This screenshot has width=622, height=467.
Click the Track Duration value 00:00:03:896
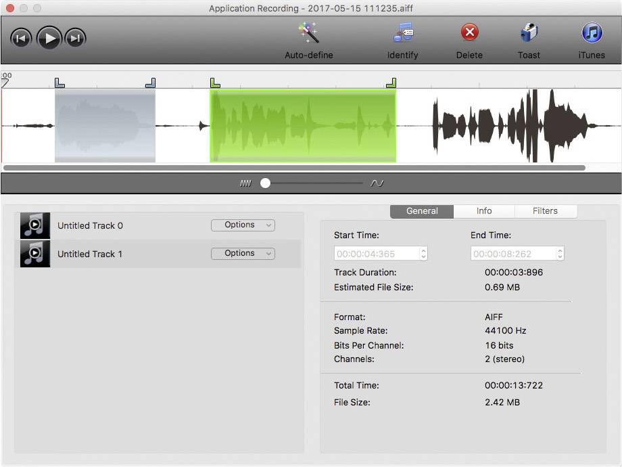click(514, 272)
